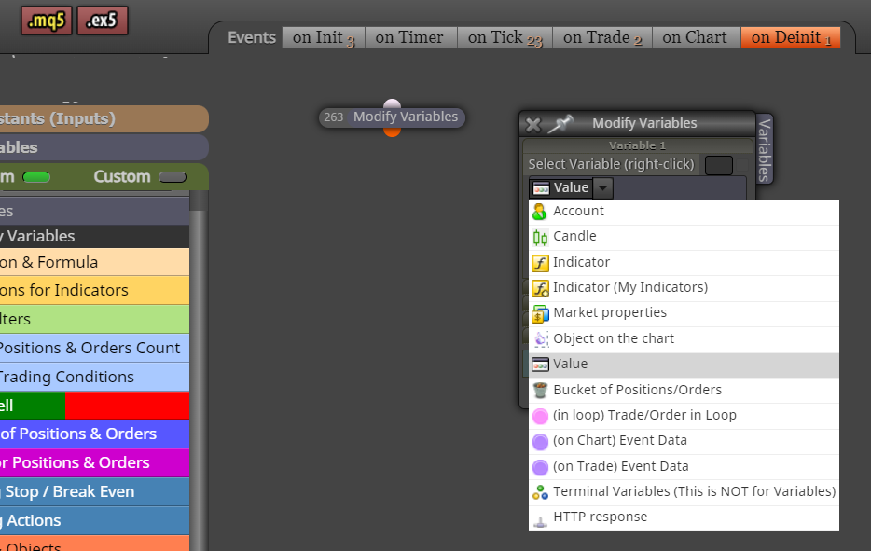Switch to the on Tick tab

[505, 38]
